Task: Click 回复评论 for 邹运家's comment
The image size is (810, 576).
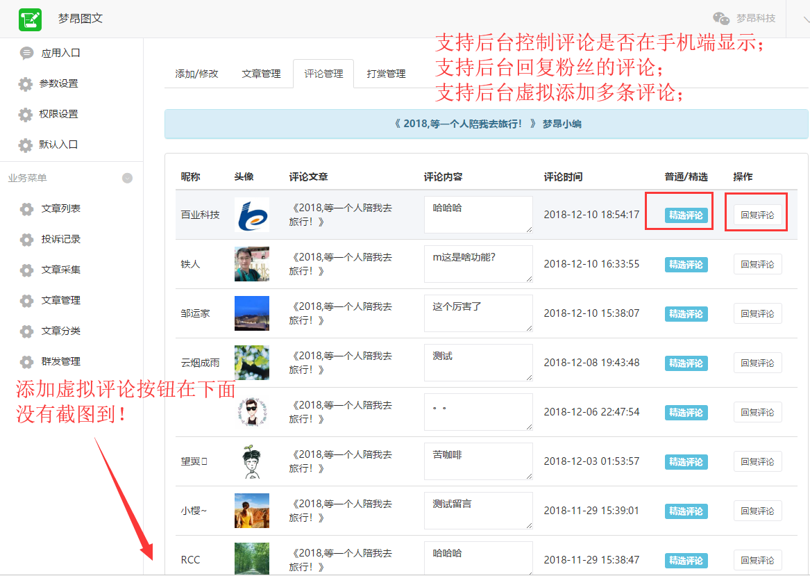Action: [757, 314]
